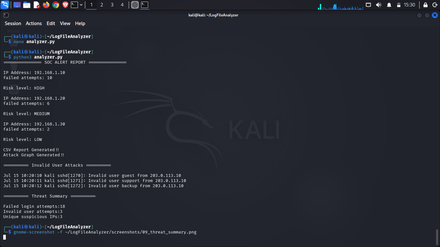Image resolution: width=440 pixels, height=247 pixels.
Task: Click 'IP Address: 192.168.1.20' line
Action: click(34, 98)
